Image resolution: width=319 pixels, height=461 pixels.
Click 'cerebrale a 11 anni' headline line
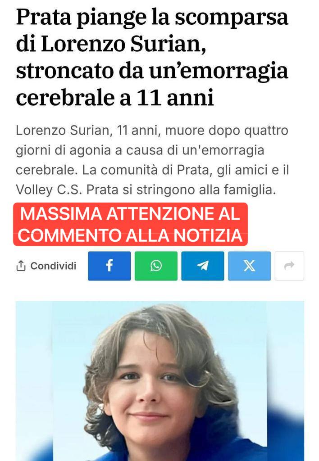point(115,98)
